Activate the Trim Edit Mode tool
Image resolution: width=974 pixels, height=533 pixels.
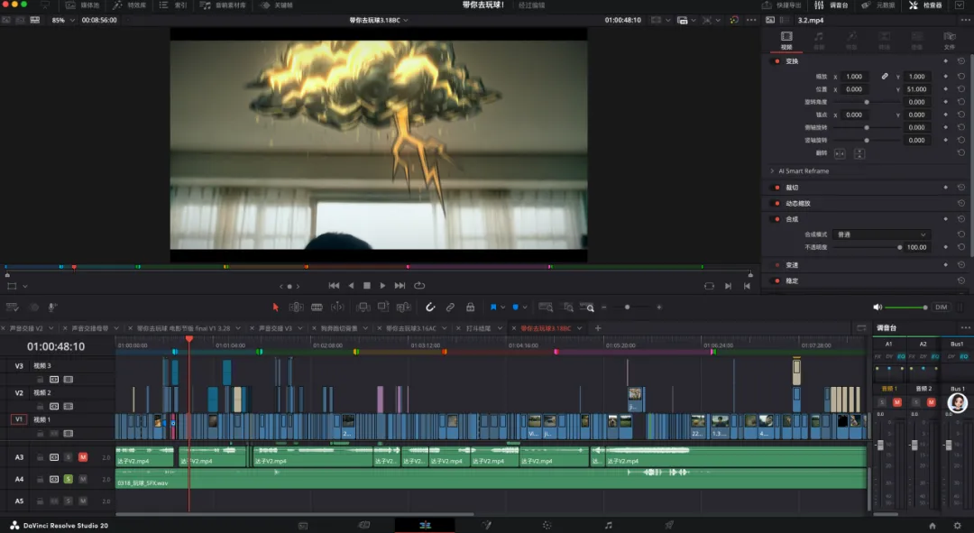297,307
